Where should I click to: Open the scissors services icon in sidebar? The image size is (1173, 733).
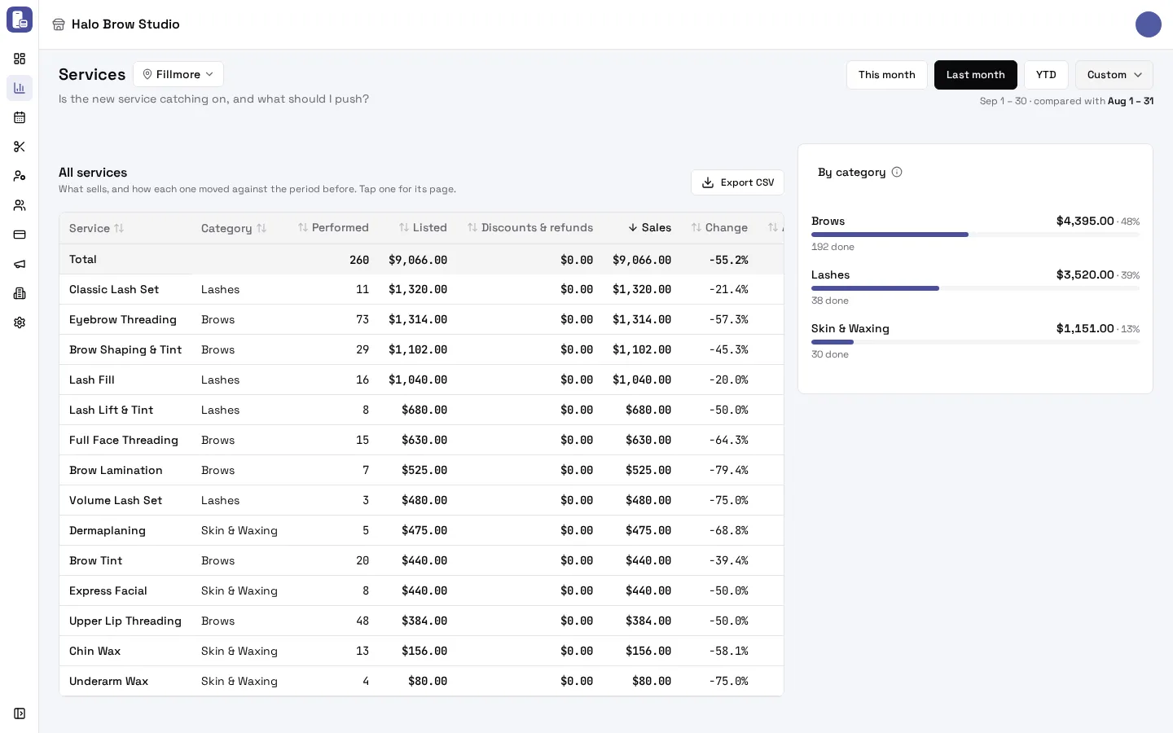(20, 147)
